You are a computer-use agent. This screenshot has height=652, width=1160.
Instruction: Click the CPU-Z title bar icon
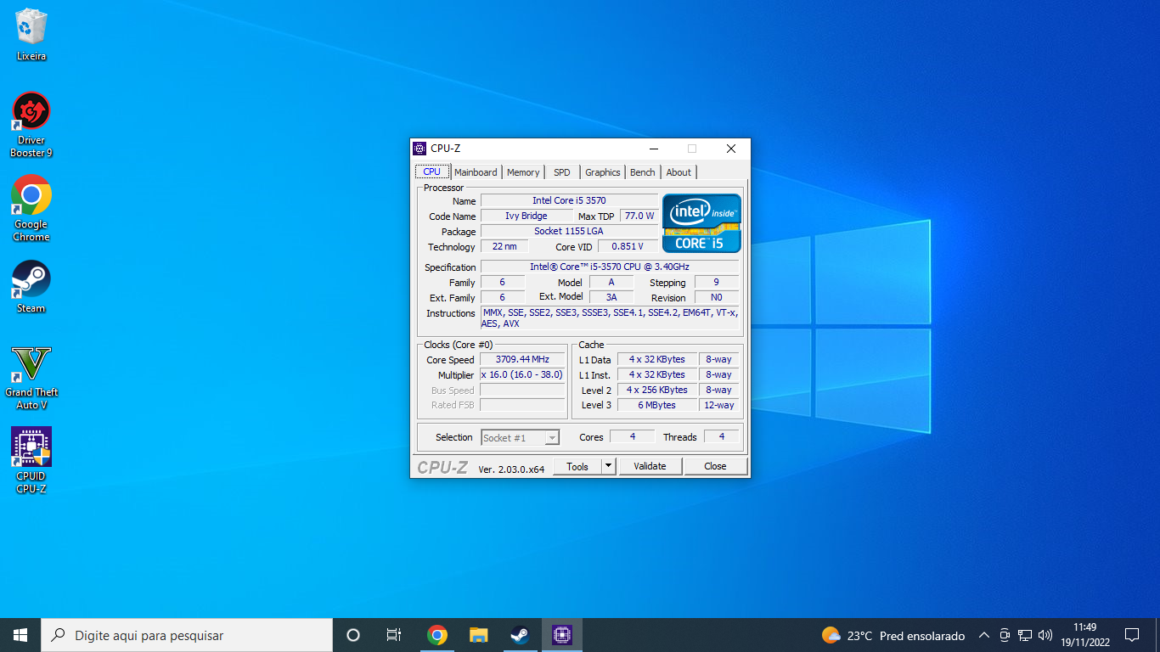point(420,149)
